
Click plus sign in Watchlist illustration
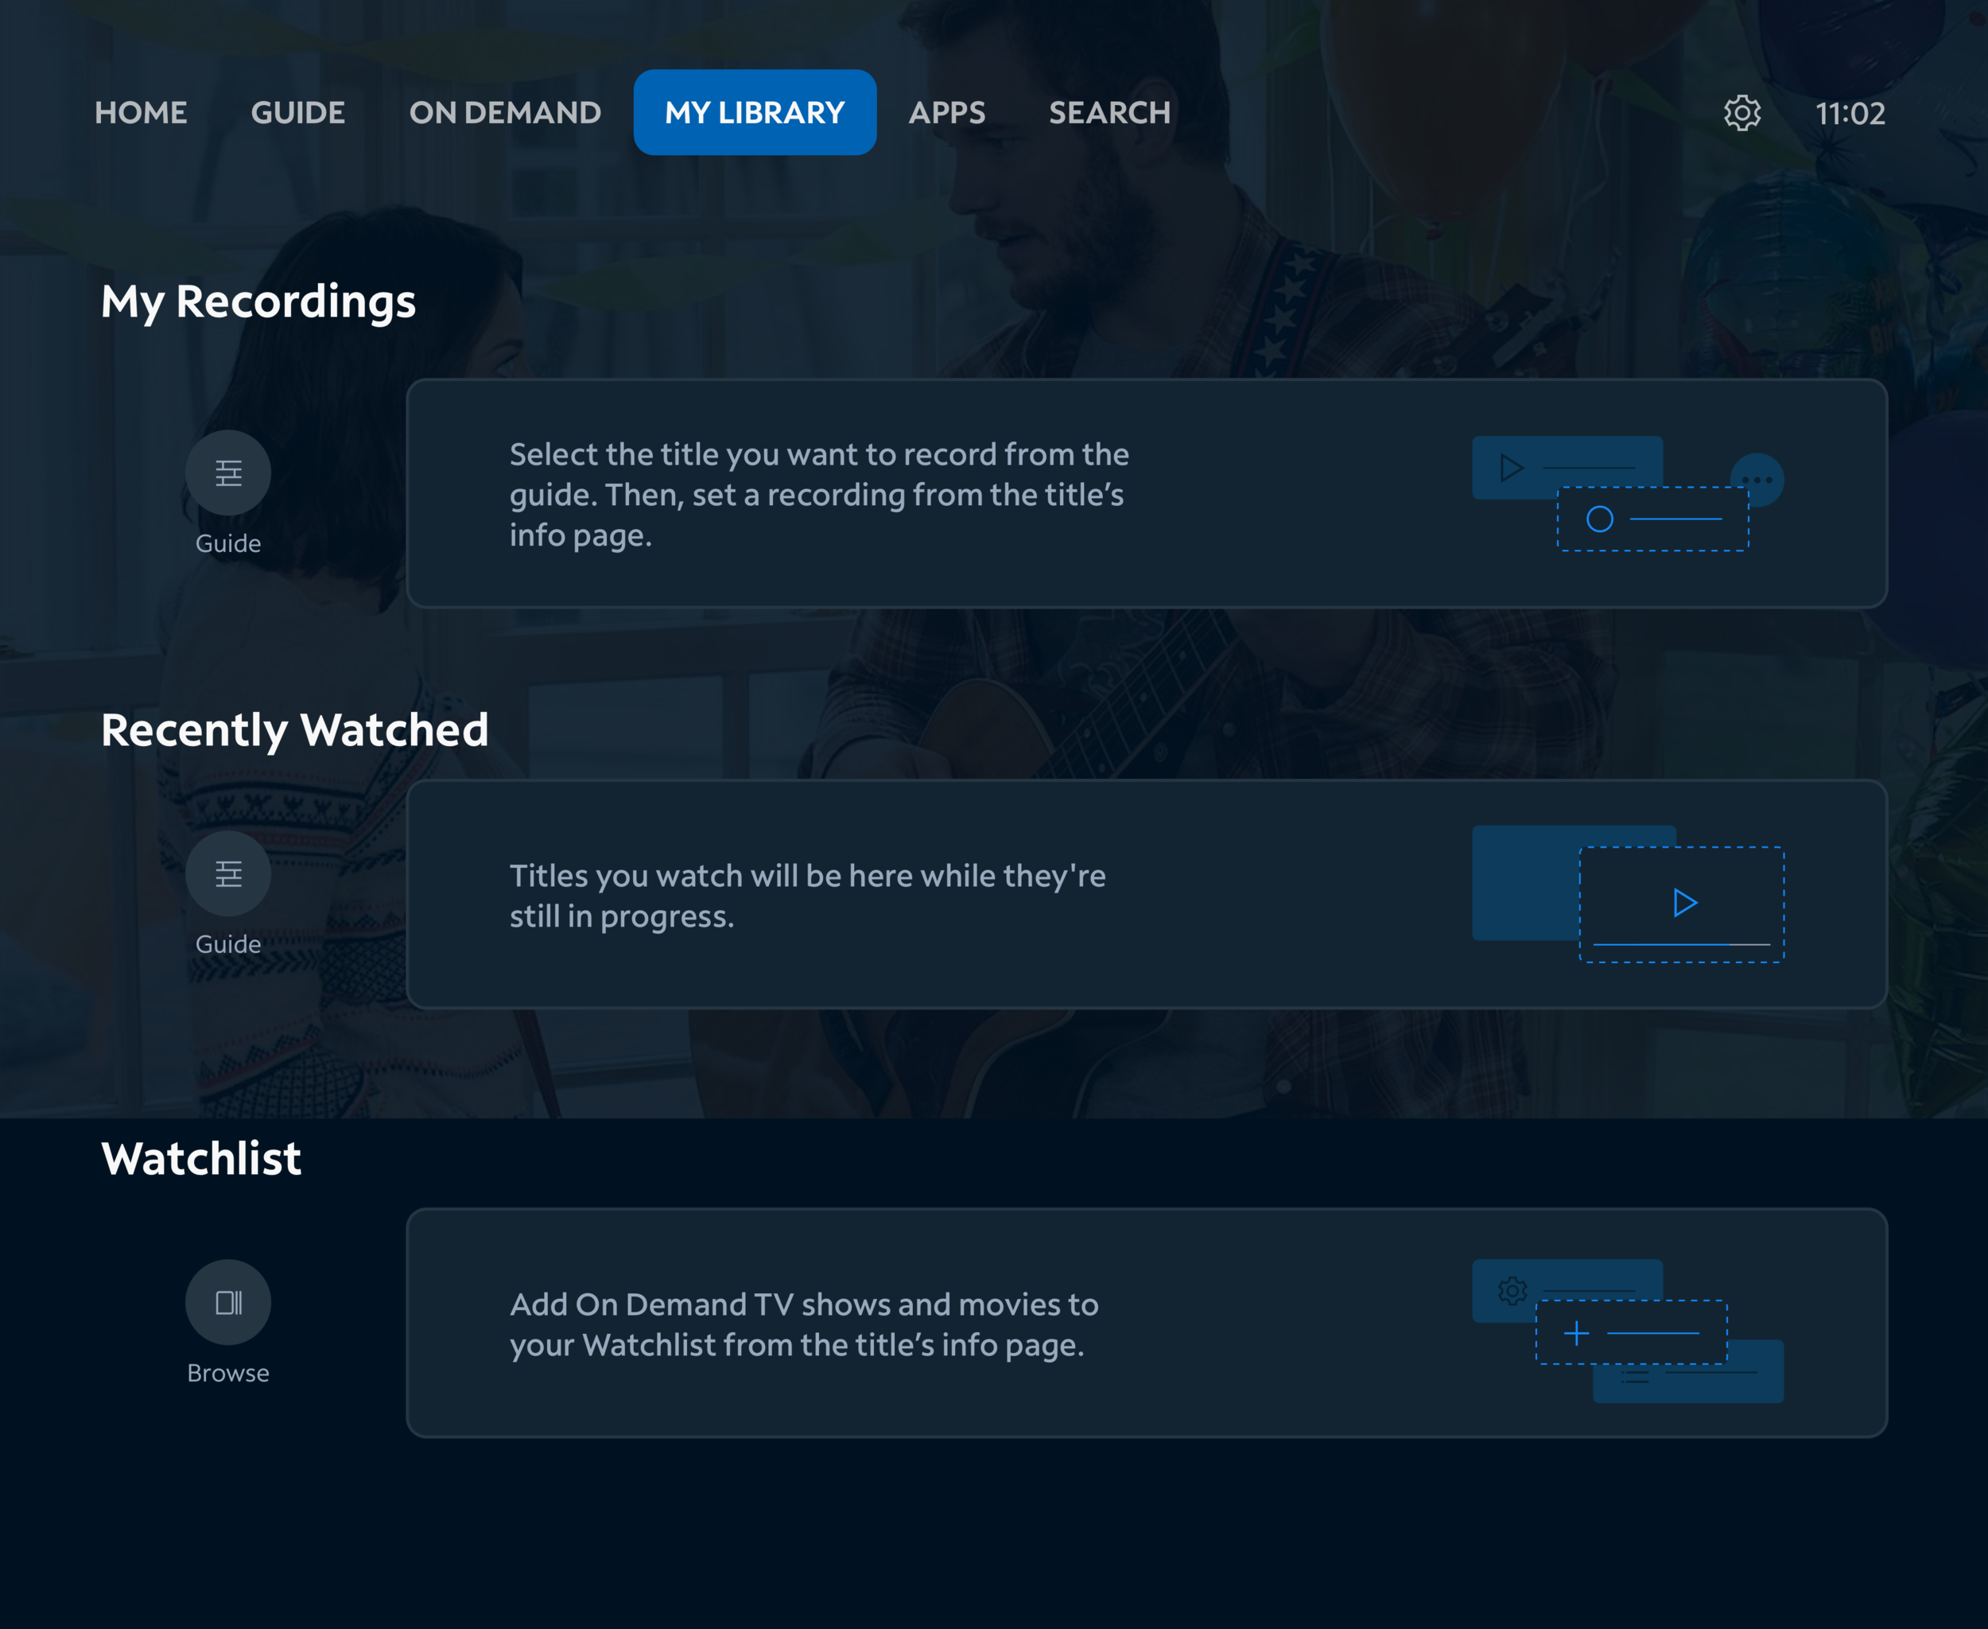pos(1577,1332)
